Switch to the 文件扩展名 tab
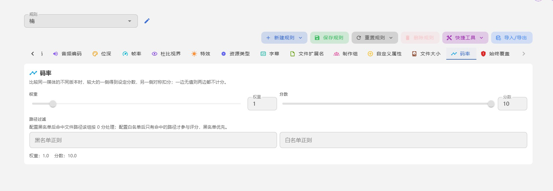 tap(307, 54)
